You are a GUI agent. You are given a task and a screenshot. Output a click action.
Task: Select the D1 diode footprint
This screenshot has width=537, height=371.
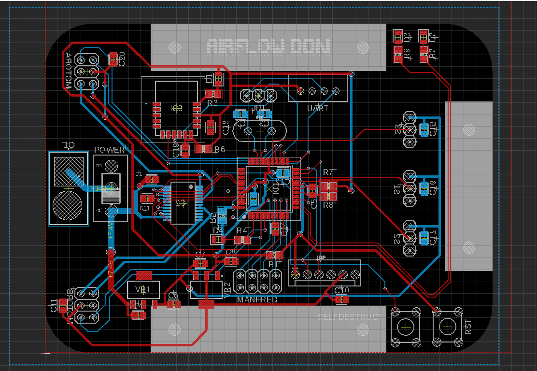click(218, 80)
